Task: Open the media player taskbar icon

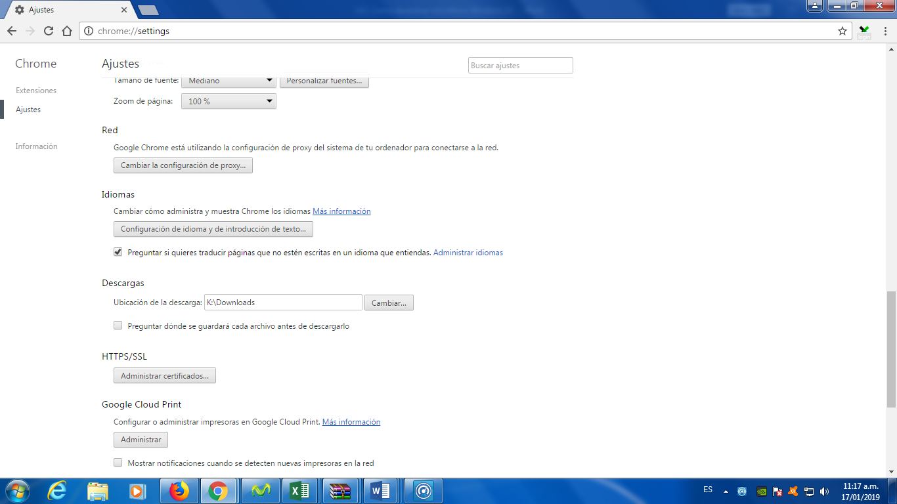Action: 138,491
